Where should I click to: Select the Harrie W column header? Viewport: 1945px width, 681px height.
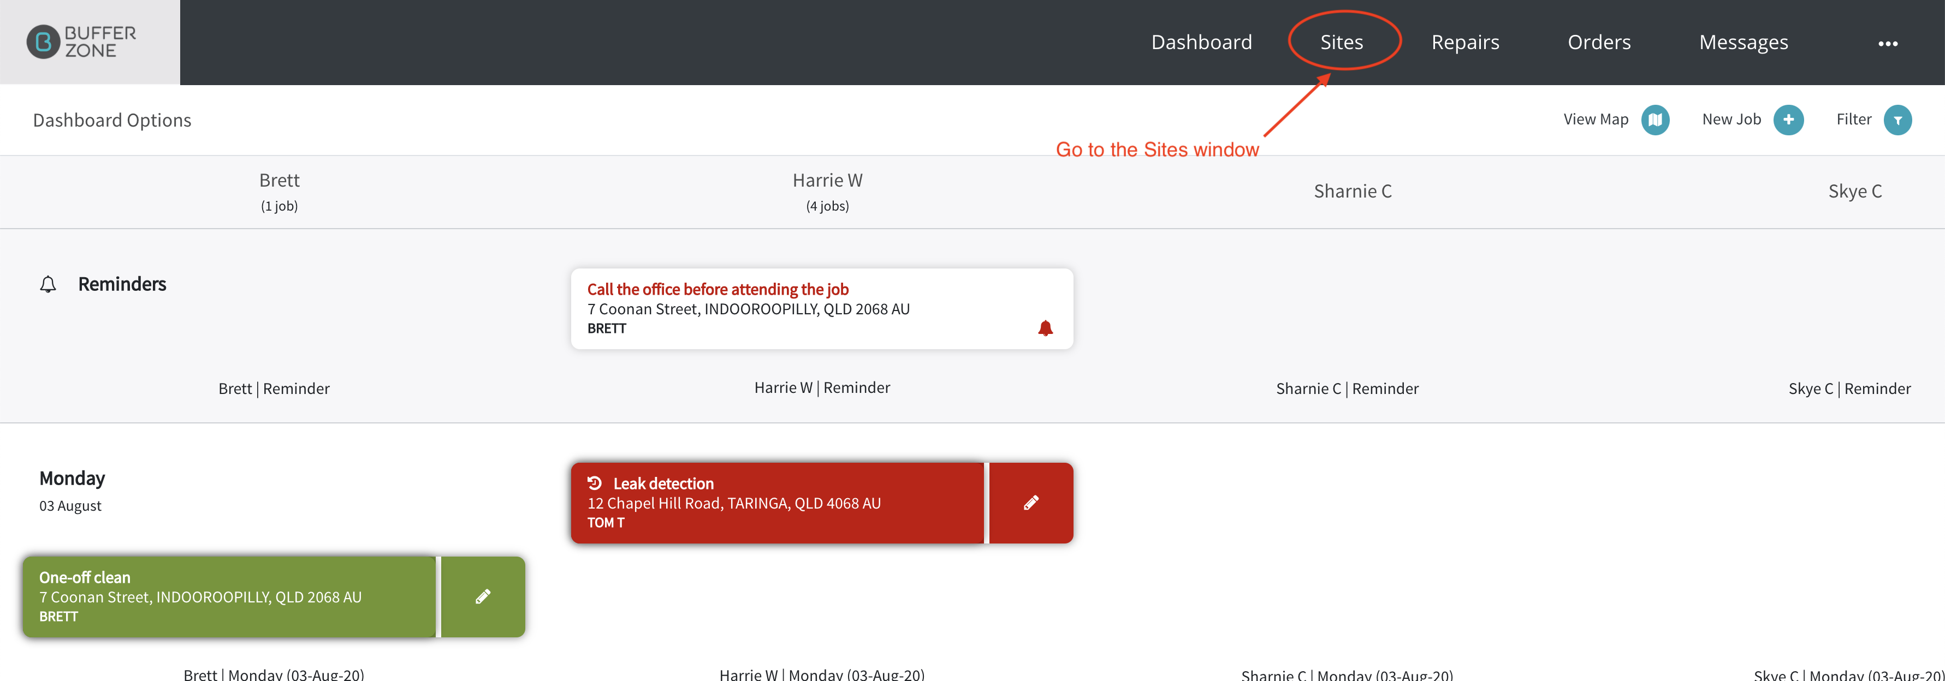tap(827, 180)
